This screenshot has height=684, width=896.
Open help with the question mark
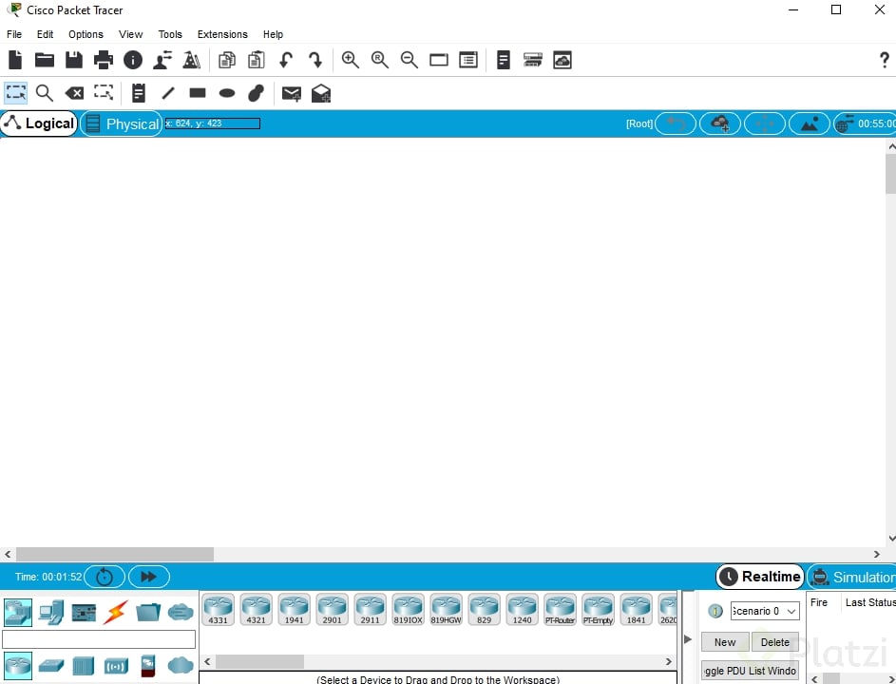point(884,60)
